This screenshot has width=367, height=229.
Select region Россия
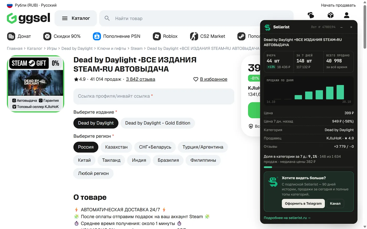pyautogui.click(x=86, y=147)
